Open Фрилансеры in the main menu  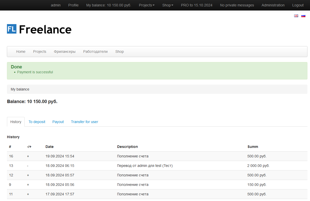click(x=65, y=52)
